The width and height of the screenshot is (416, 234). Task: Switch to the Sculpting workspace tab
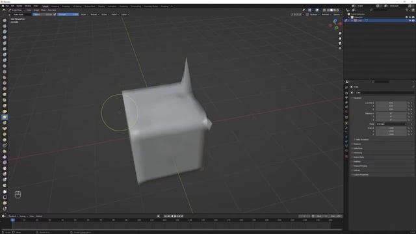66,6
